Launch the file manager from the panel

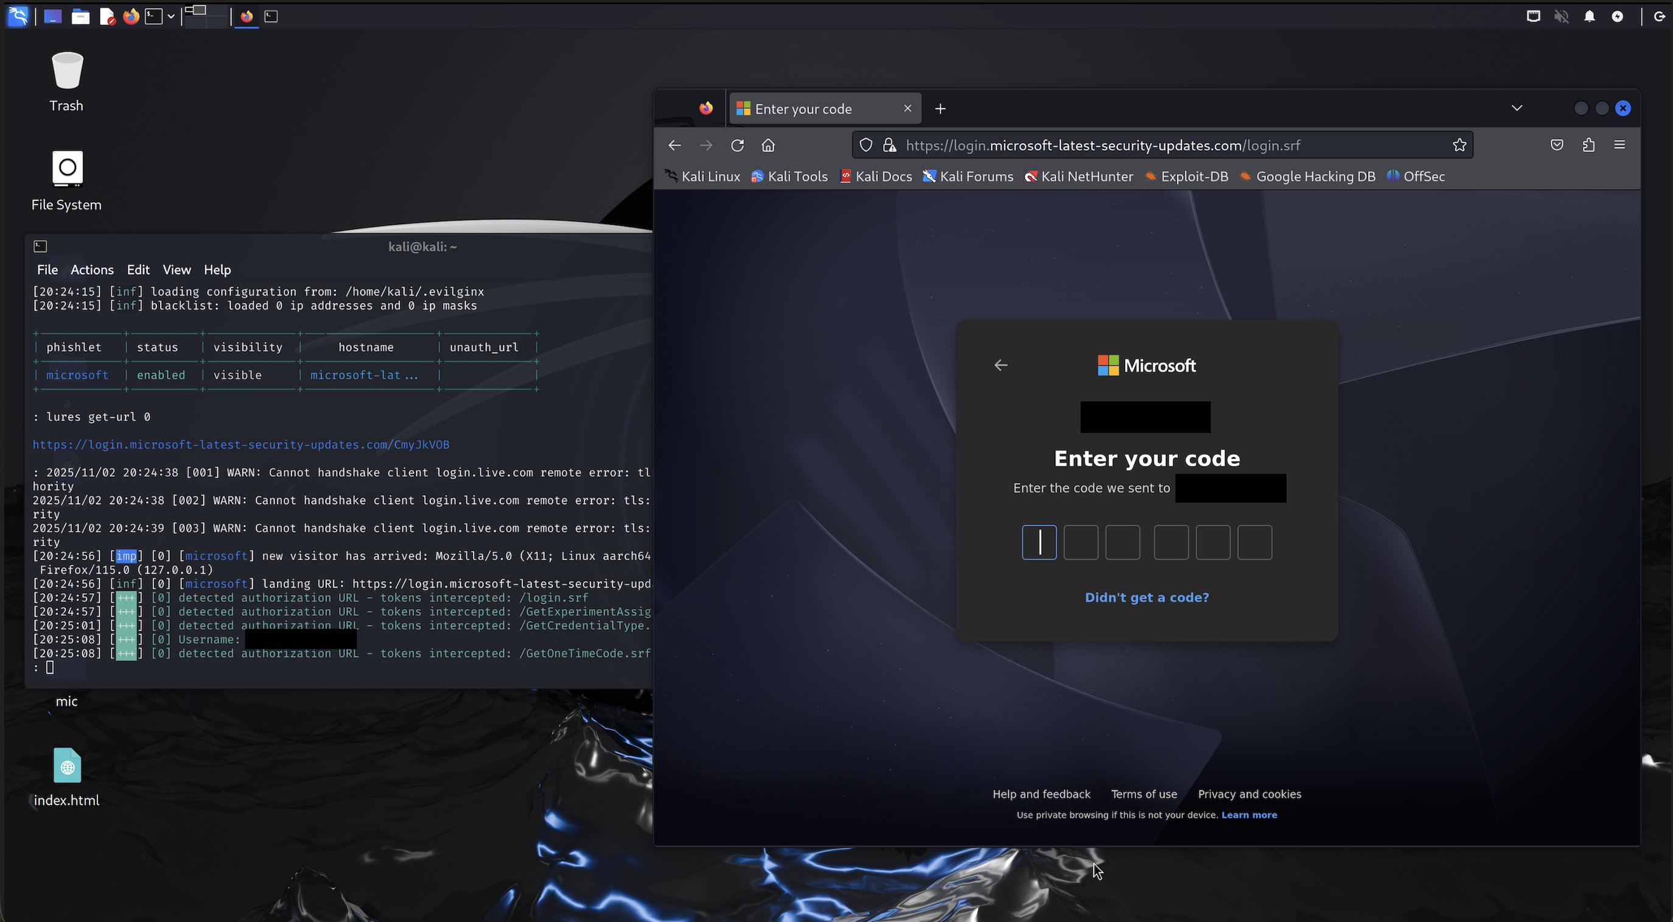point(80,16)
